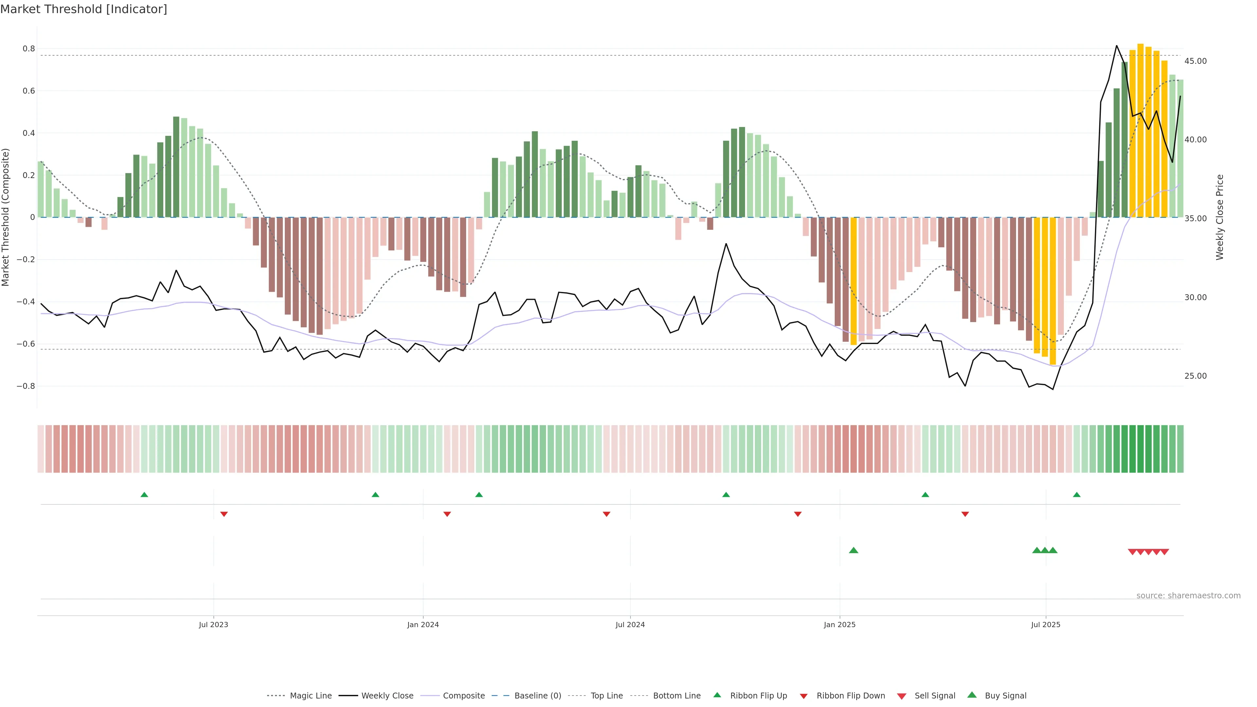This screenshot has width=1257, height=707.
Task: Toggle the Top Line legend entry
Action: click(607, 696)
